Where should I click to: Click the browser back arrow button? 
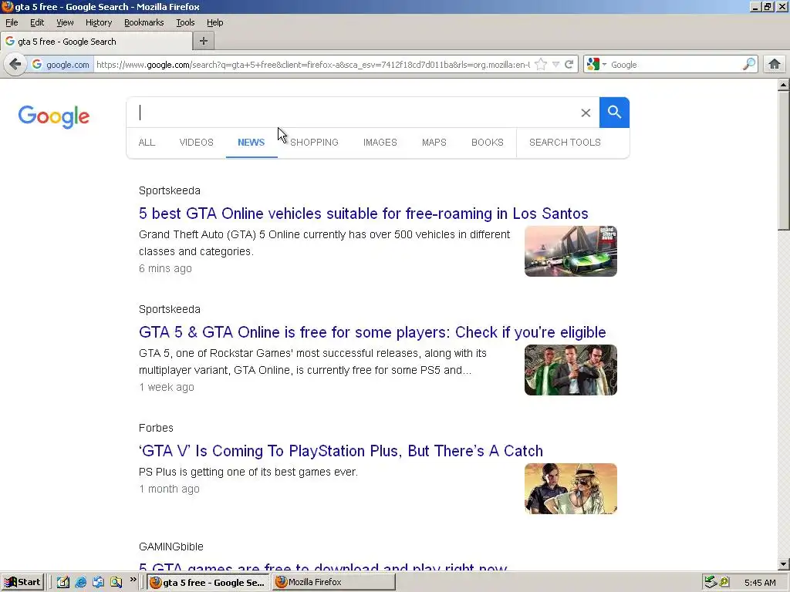tap(15, 65)
